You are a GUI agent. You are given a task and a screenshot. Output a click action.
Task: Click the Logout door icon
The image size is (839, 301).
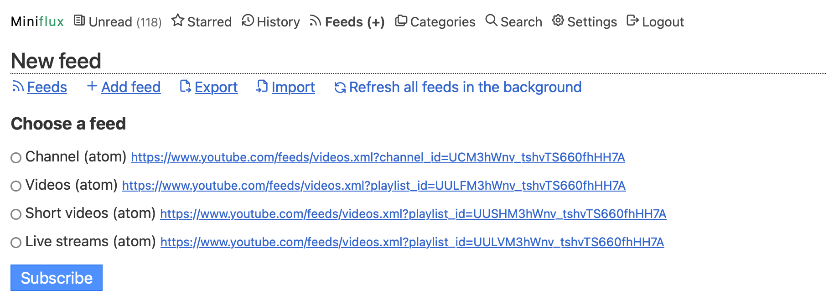point(632,21)
